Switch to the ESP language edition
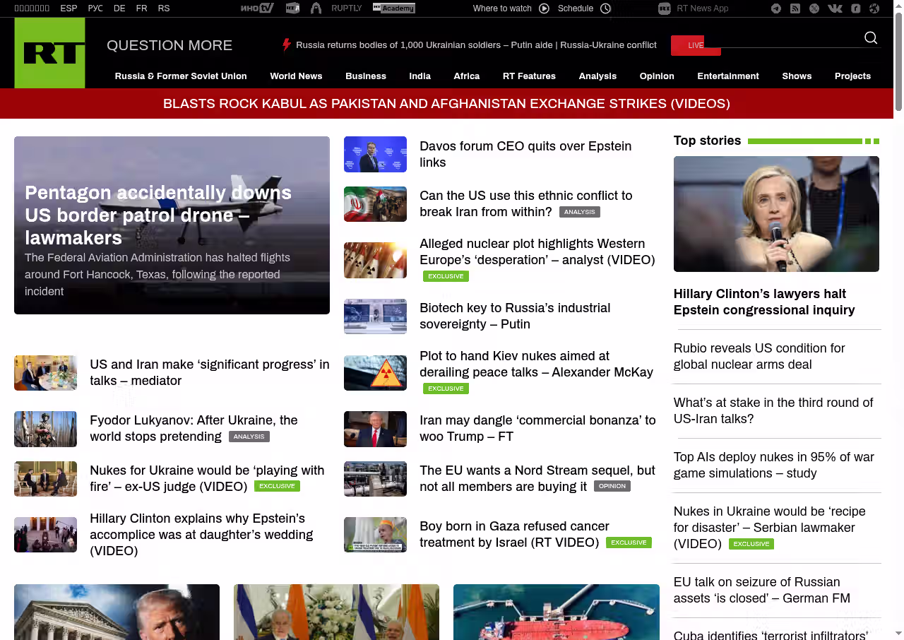 69,8
